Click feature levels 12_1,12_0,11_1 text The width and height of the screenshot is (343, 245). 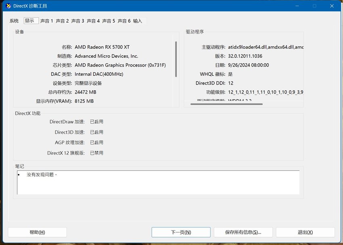coord(266,92)
